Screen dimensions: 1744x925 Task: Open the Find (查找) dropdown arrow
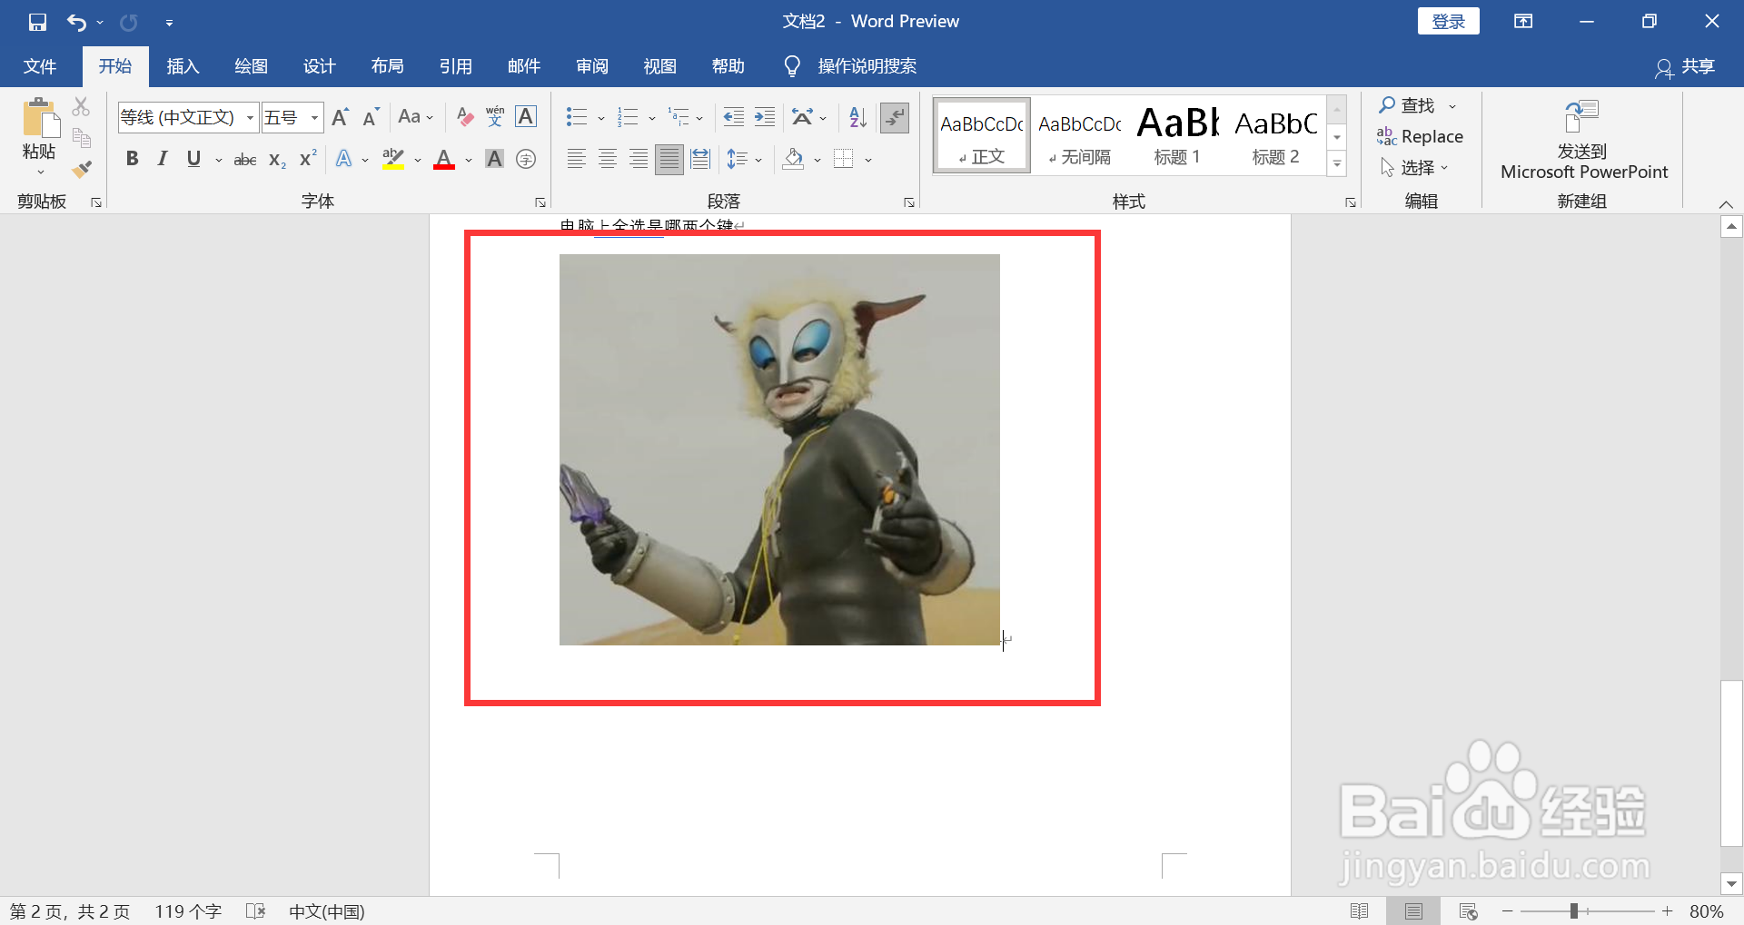(1452, 106)
